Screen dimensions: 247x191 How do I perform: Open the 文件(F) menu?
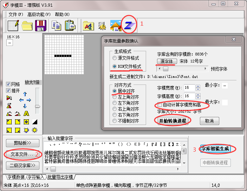pos(16,14)
